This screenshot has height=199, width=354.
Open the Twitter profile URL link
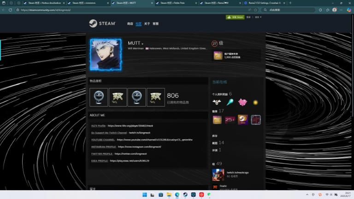pos(131,154)
